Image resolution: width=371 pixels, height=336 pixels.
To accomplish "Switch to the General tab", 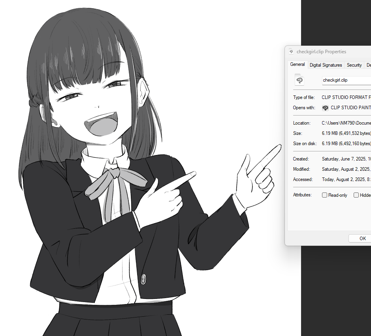I will tap(297, 64).
